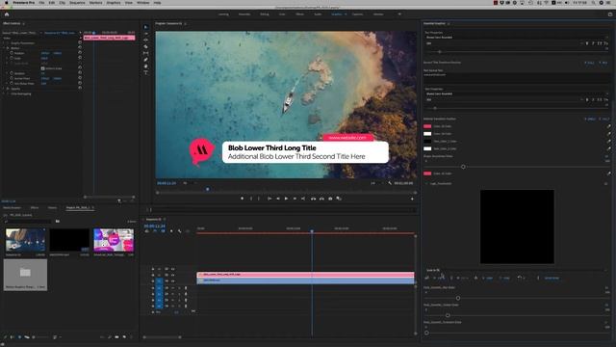
Task: Expand the Opacity effect properties
Action: pyautogui.click(x=4, y=89)
